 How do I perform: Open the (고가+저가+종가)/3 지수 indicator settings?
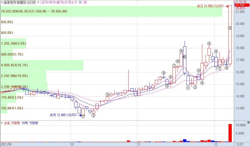pyautogui.click(x=58, y=2)
